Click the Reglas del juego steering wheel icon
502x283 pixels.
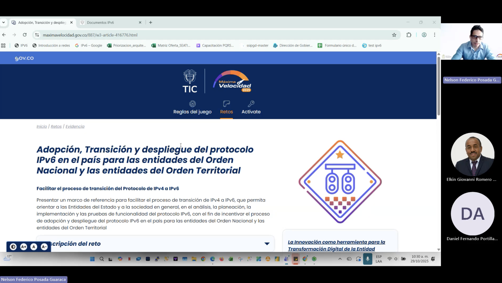point(192,104)
